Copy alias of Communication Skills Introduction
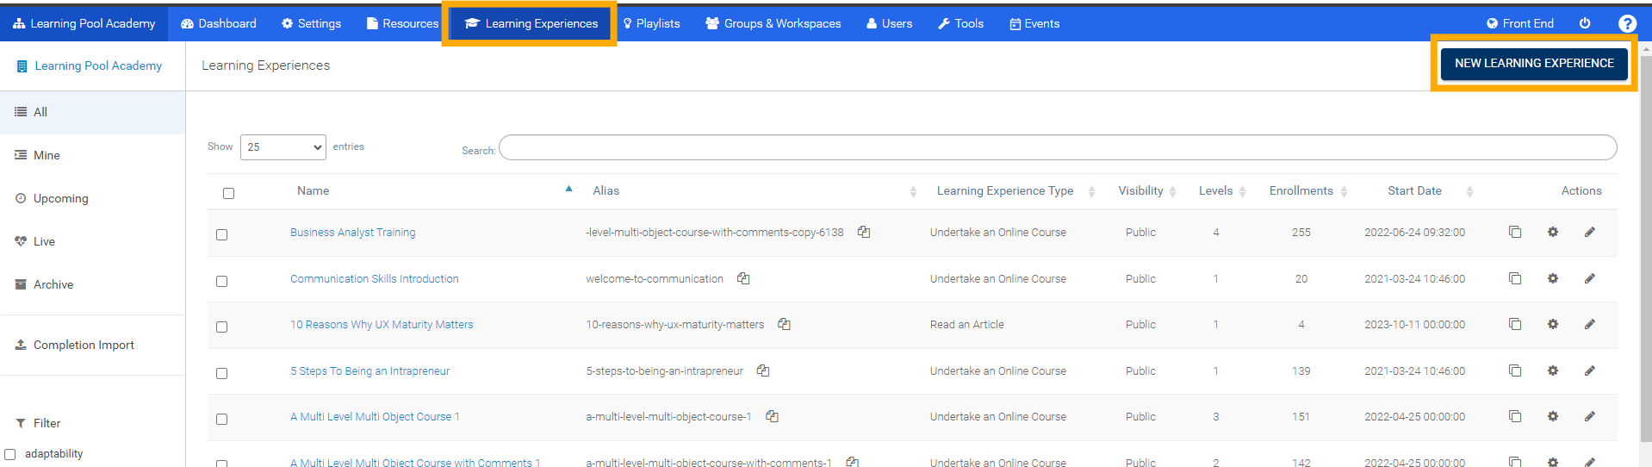Image resolution: width=1652 pixels, height=467 pixels. tap(743, 278)
